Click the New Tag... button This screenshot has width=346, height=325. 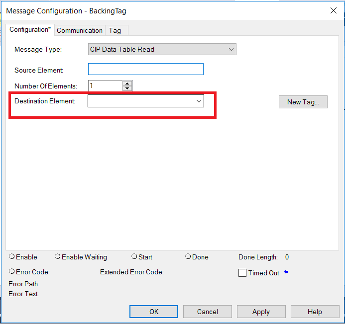pos(303,102)
